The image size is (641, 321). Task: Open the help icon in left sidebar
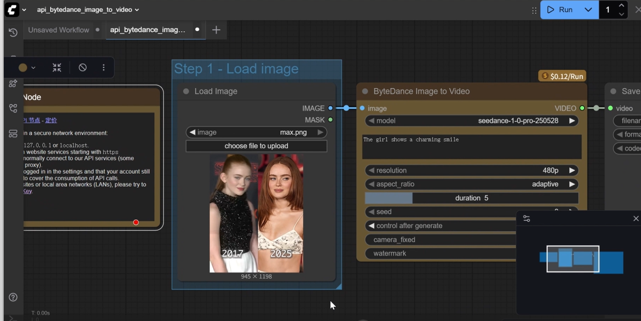point(13,297)
